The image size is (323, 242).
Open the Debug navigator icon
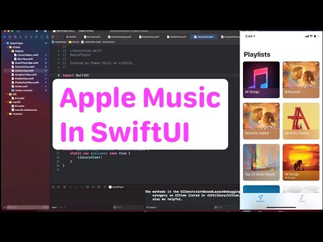point(36,37)
